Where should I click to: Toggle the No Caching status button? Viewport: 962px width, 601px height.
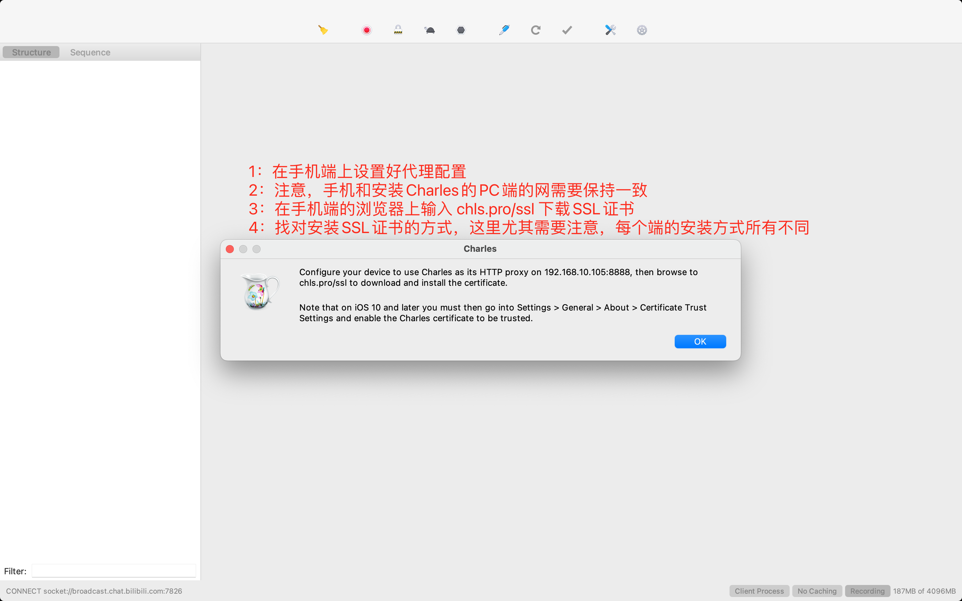(817, 591)
